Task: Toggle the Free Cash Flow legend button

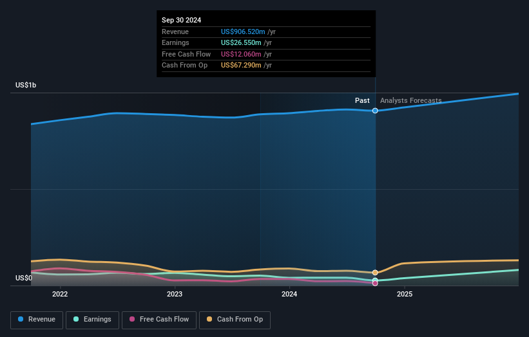Action: (x=159, y=320)
